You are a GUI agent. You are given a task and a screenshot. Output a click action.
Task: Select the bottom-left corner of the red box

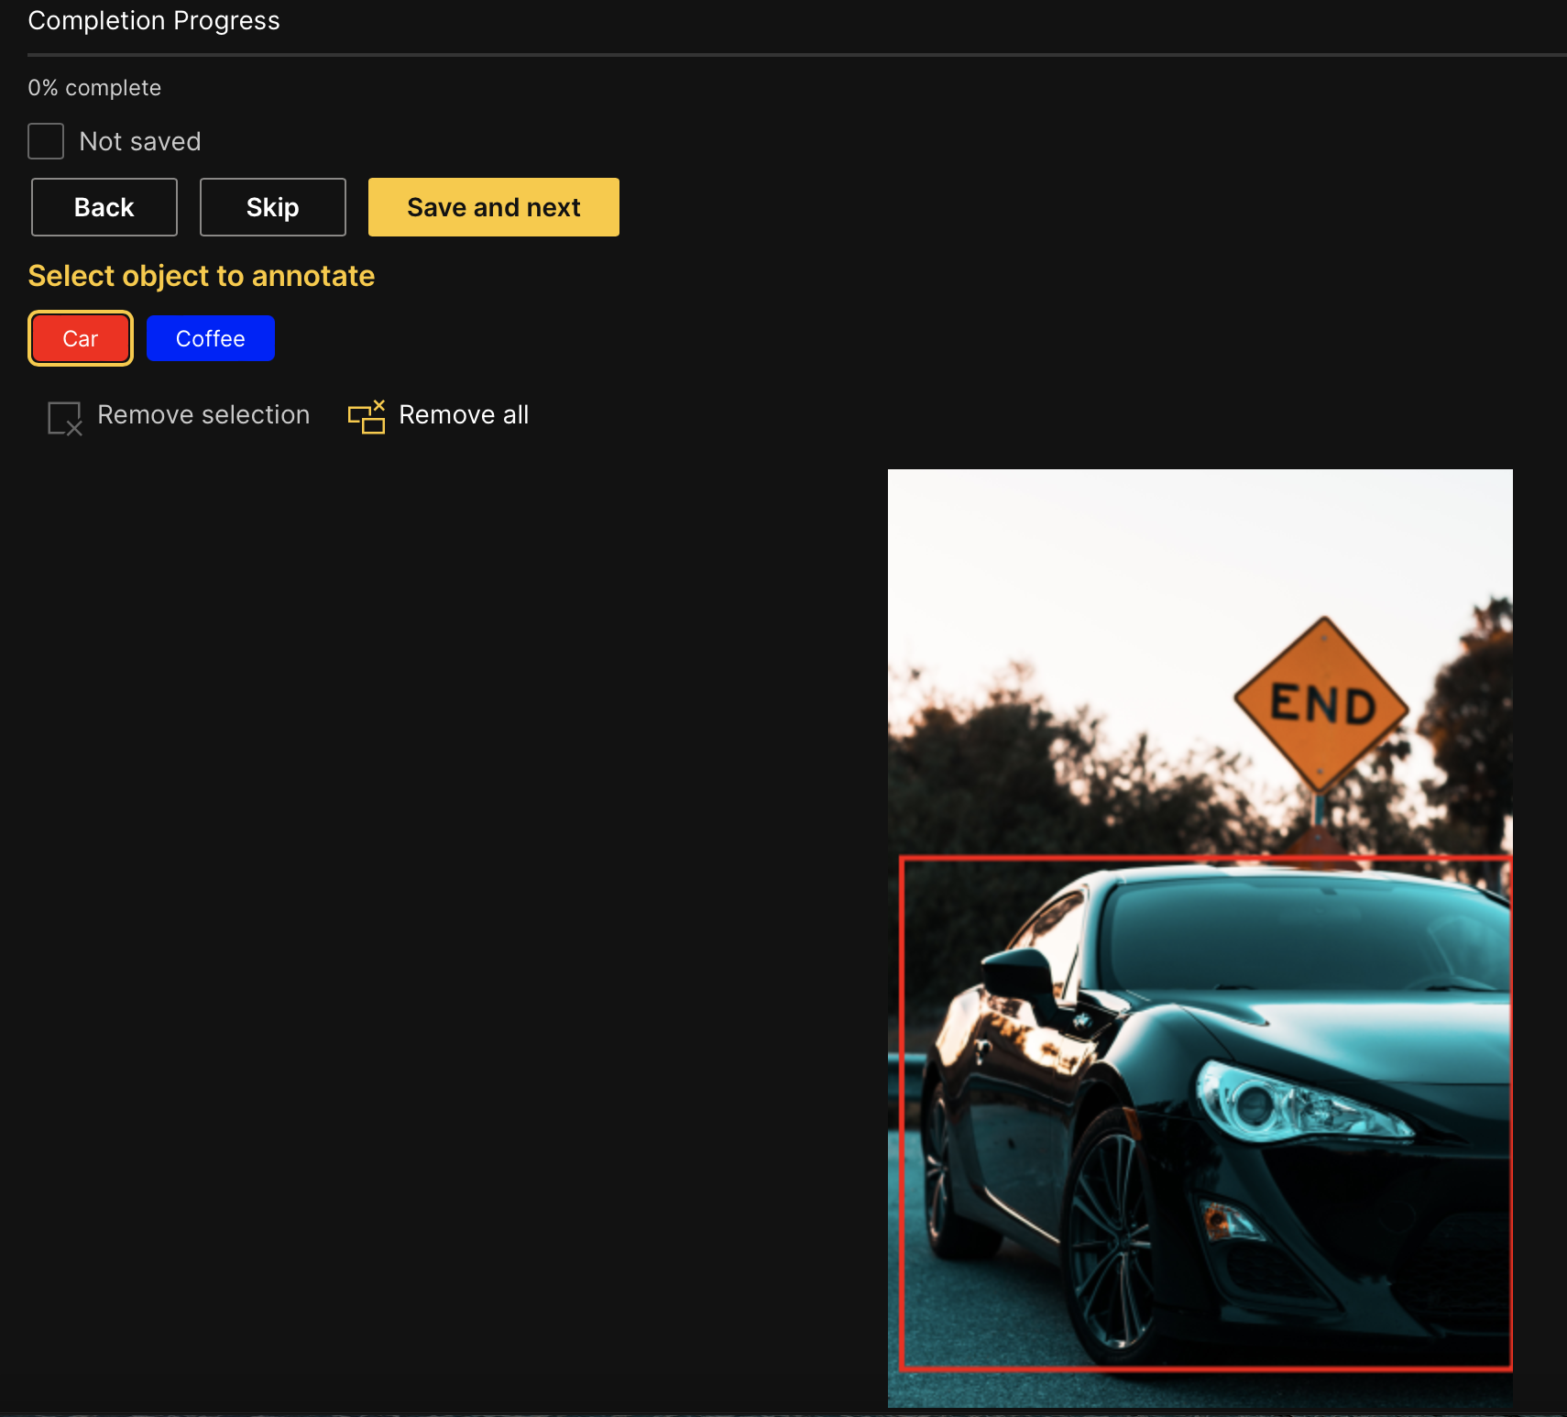[902, 1368]
